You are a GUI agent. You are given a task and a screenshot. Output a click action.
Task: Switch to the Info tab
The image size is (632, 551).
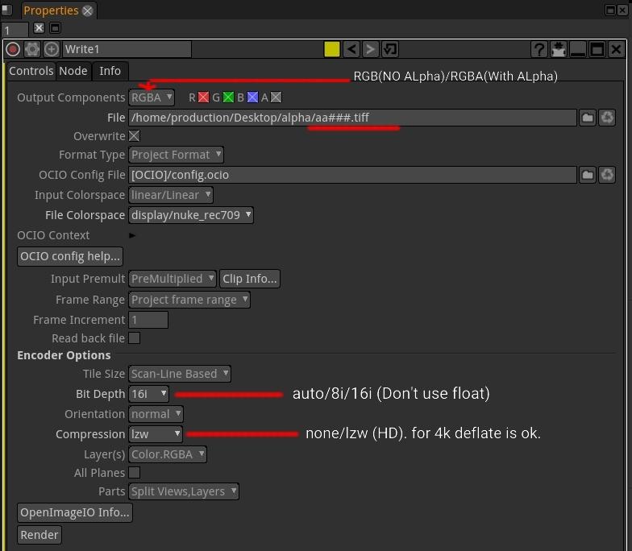tap(110, 71)
